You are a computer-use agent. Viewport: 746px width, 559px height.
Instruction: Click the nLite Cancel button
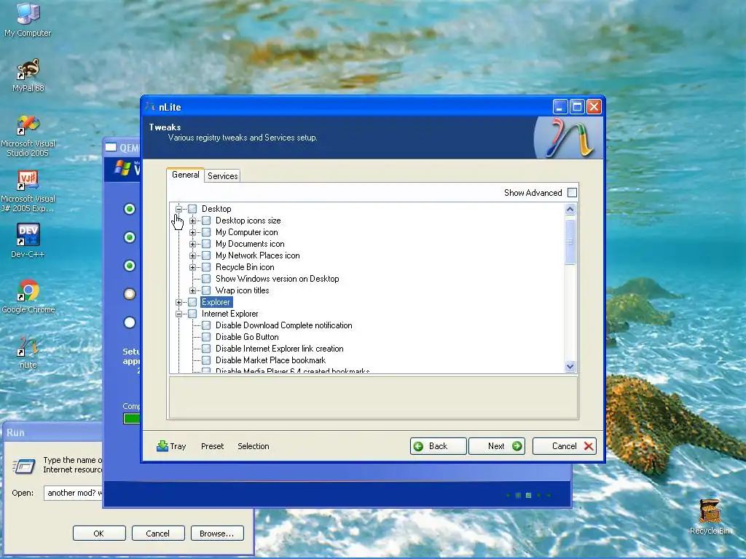click(565, 446)
